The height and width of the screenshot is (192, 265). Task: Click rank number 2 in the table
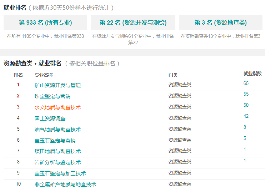tap(18, 96)
